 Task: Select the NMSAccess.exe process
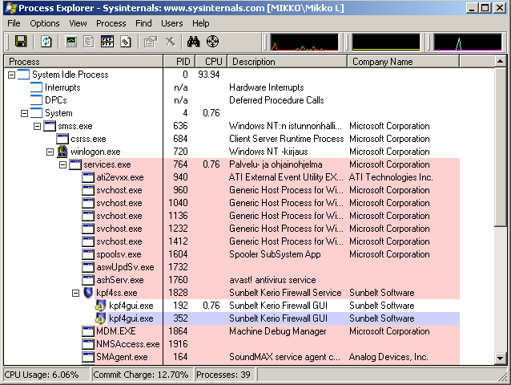pos(232,344)
